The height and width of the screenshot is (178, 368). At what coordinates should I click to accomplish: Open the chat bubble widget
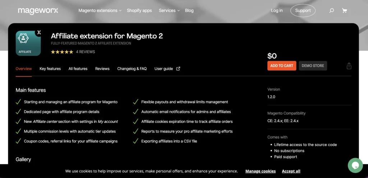[x=355, y=165]
